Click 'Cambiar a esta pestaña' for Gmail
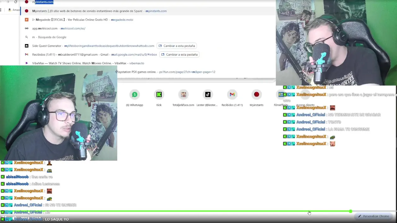 179,55
